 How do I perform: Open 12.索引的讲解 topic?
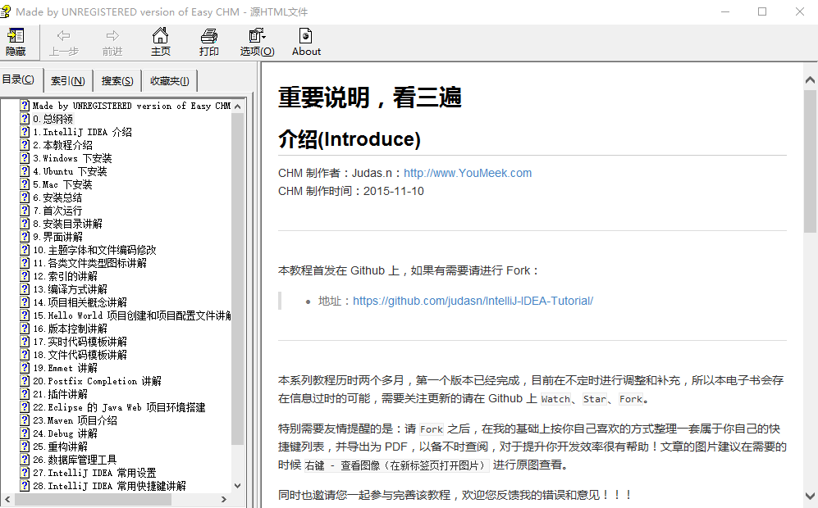(65, 276)
